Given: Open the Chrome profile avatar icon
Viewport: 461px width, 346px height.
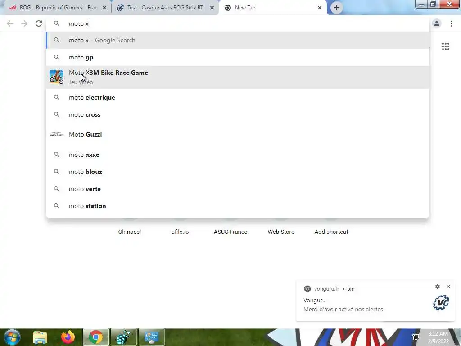Looking at the screenshot, I should [x=437, y=23].
